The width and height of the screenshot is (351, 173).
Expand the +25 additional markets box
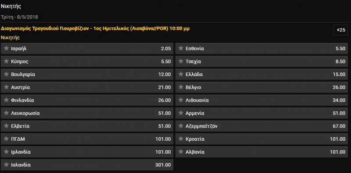pos(341,30)
